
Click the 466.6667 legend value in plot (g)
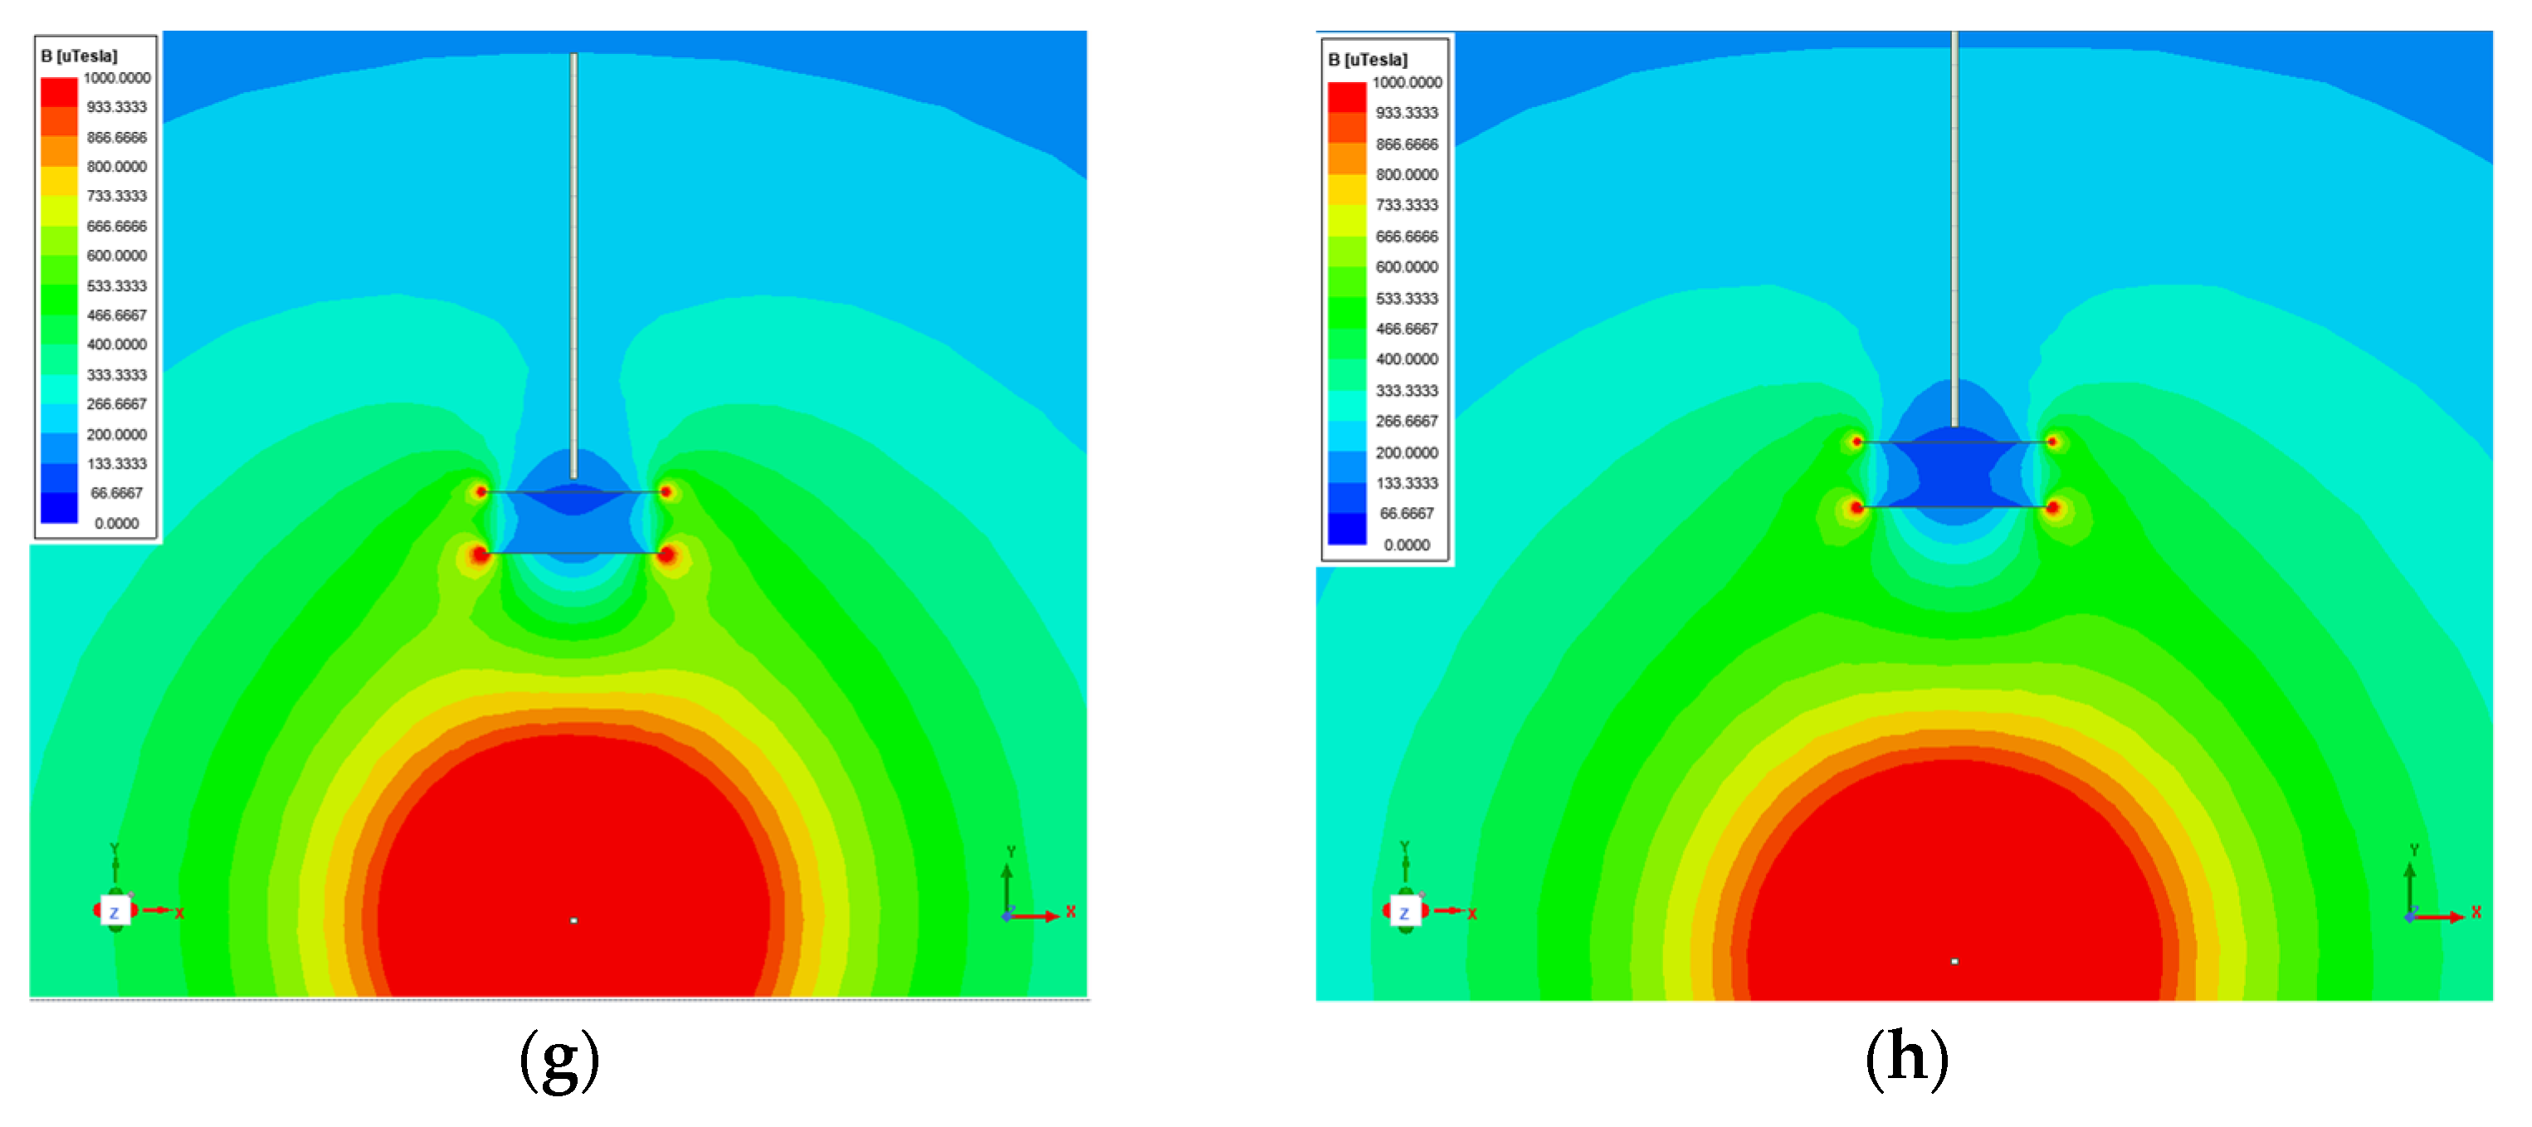[116, 315]
